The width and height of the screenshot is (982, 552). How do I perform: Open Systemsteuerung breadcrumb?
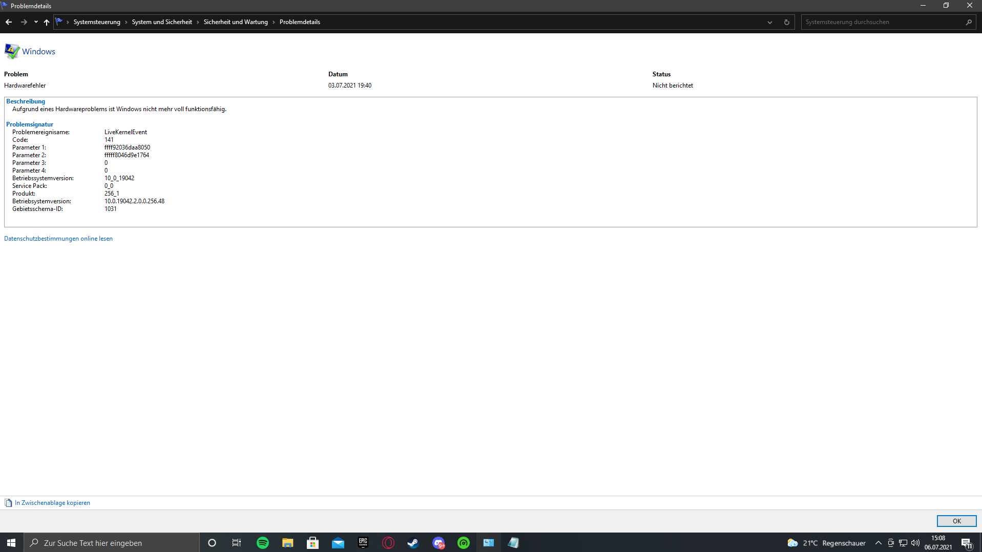click(97, 22)
